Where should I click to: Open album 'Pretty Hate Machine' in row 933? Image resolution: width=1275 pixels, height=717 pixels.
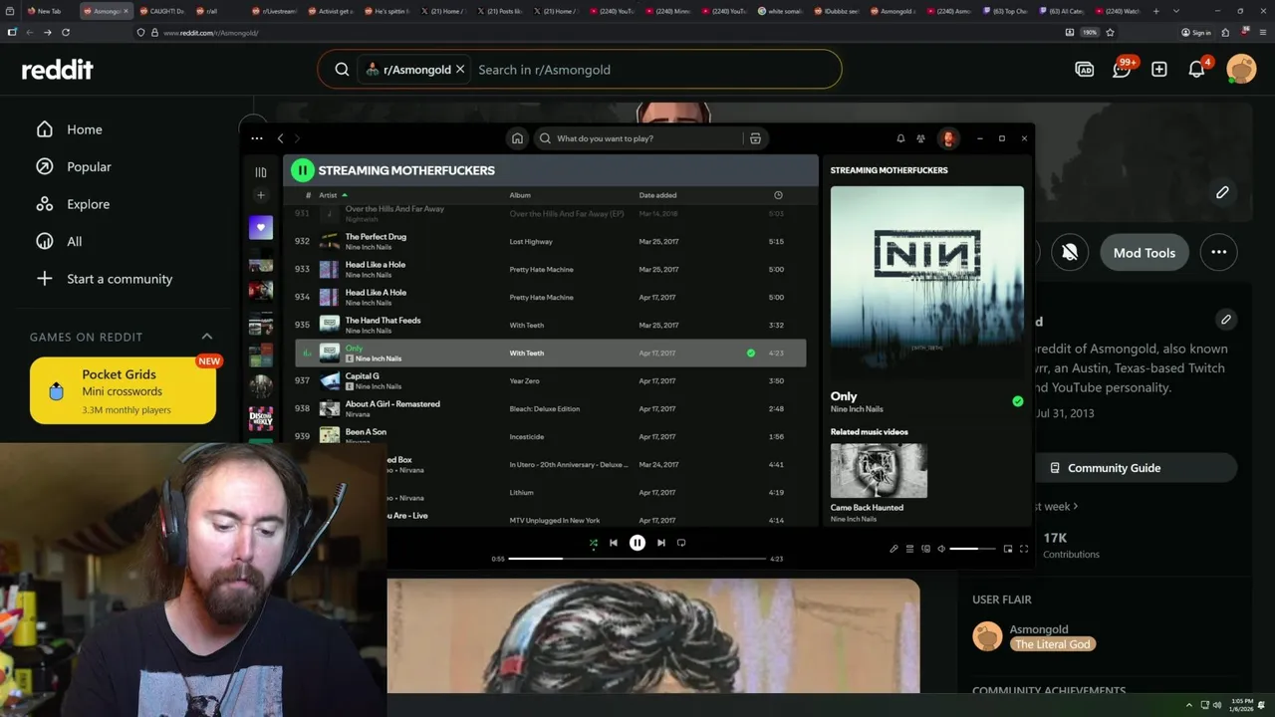tap(541, 269)
